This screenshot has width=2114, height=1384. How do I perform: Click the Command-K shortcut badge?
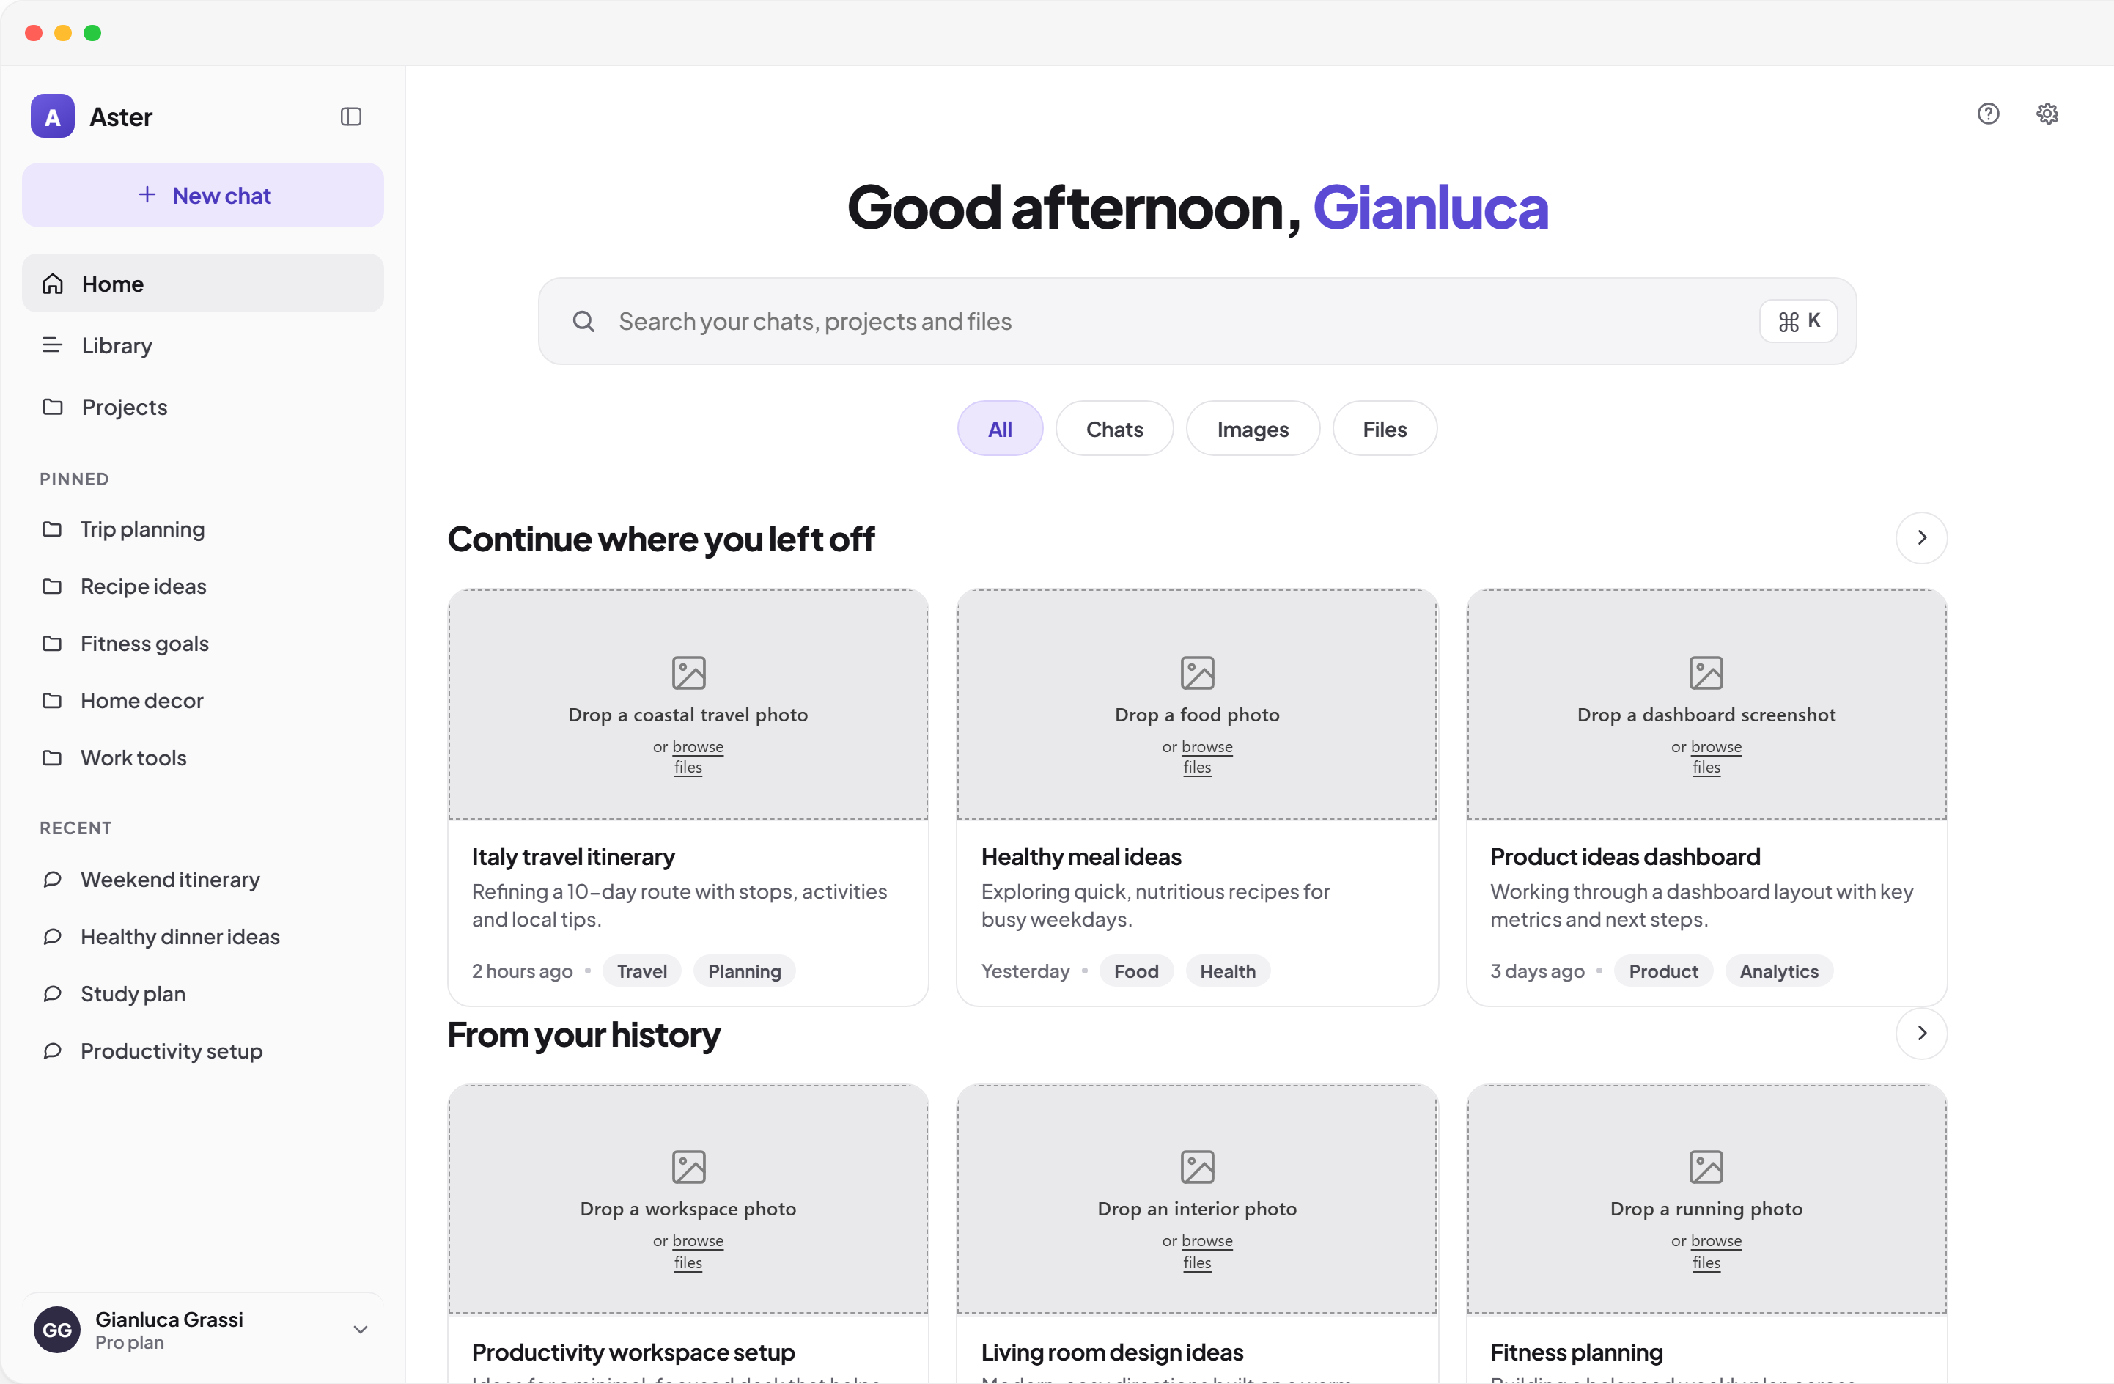[x=1799, y=320]
